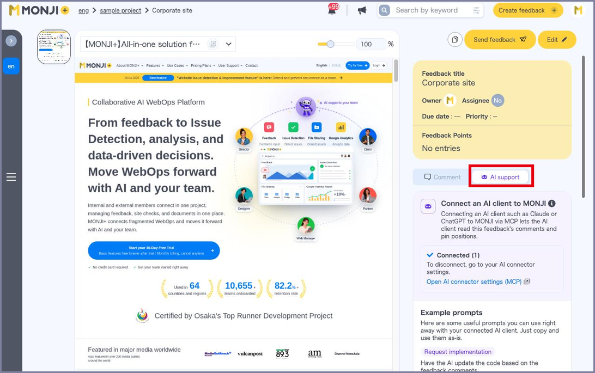Image resolution: width=595 pixels, height=373 pixels.
Task: Select the 'en' language button in the sidebar
Action: pos(11,66)
